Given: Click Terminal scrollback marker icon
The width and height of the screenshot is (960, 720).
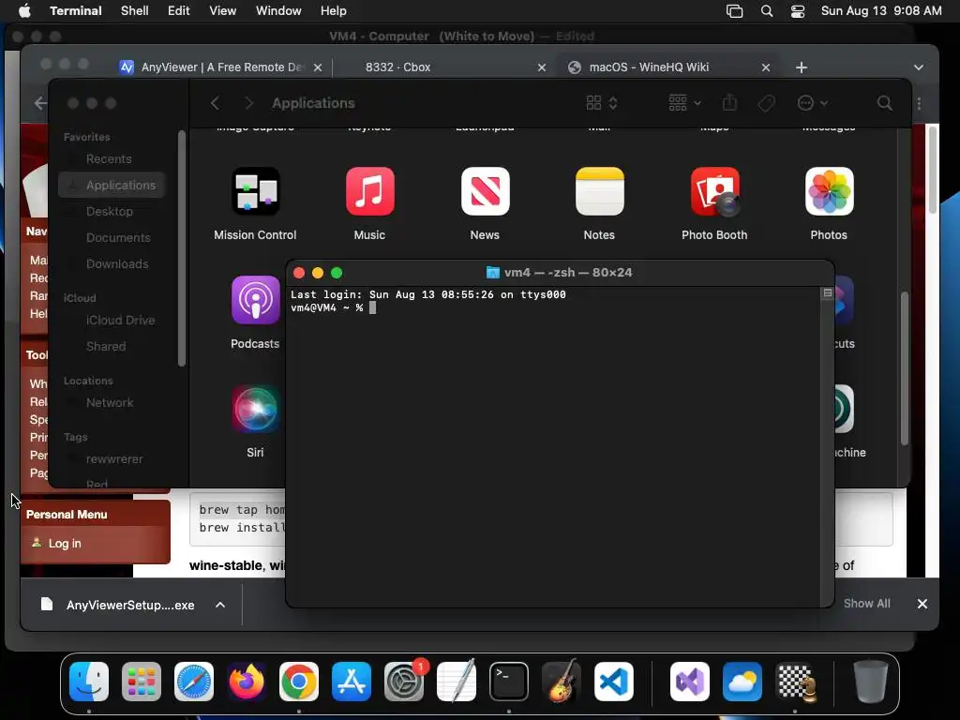Looking at the screenshot, I should [828, 293].
